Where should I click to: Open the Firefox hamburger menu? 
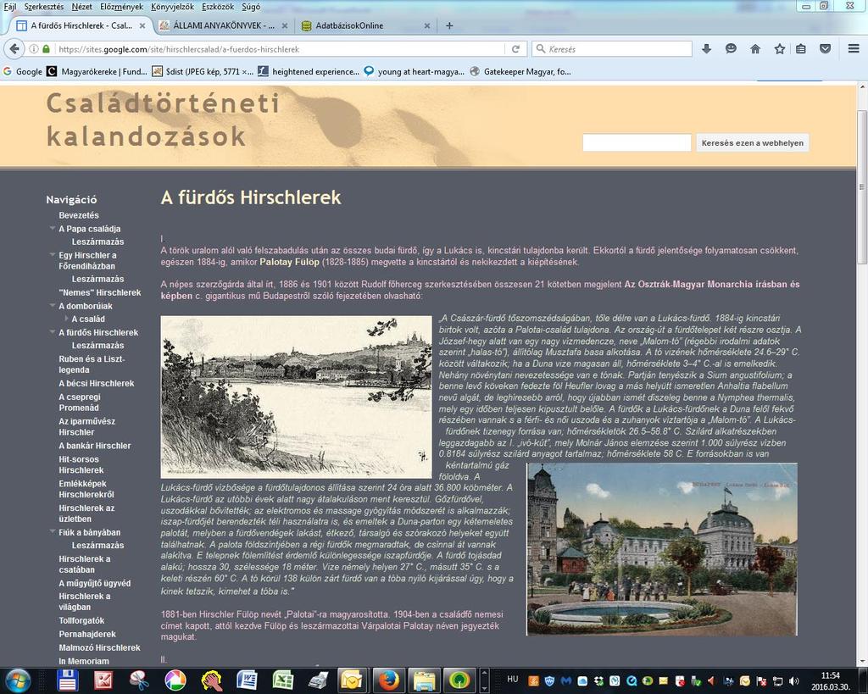(853, 48)
